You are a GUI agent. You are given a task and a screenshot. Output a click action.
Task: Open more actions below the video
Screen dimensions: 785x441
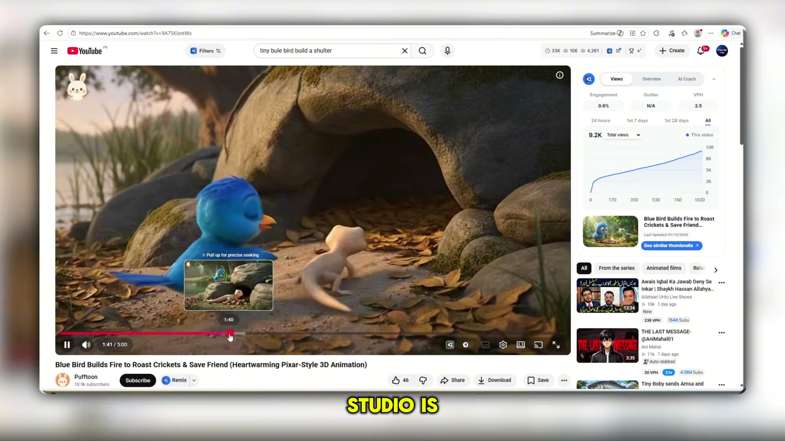tap(564, 380)
